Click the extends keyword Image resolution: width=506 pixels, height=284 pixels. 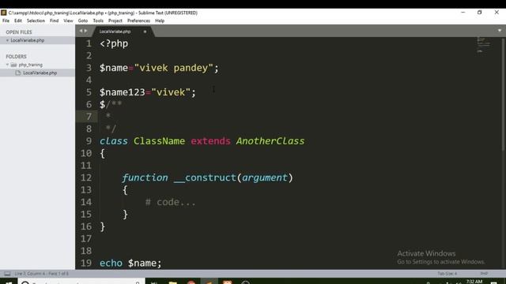[x=211, y=141]
